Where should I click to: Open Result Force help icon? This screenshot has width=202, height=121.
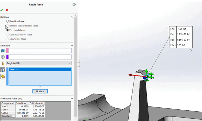pyautogui.click(x=74, y=5)
